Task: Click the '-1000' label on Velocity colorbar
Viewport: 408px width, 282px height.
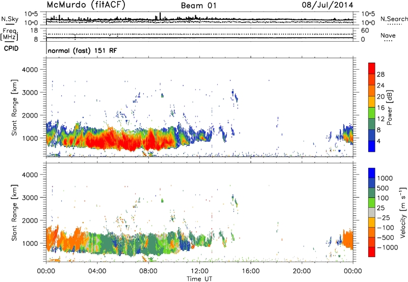Action: 388,247
